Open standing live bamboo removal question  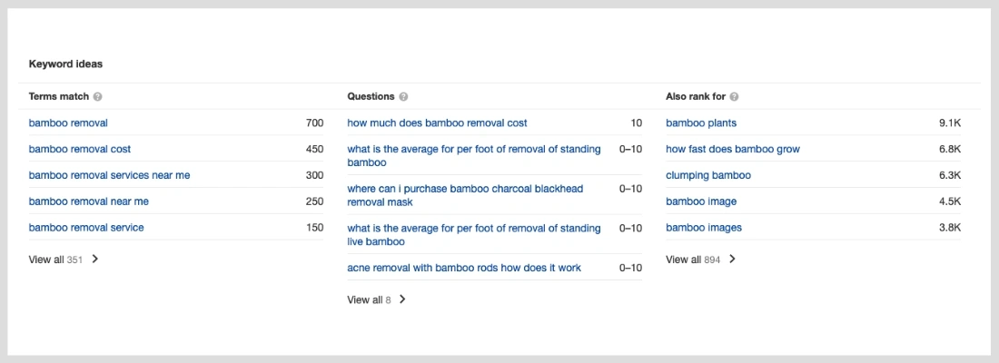(474, 235)
